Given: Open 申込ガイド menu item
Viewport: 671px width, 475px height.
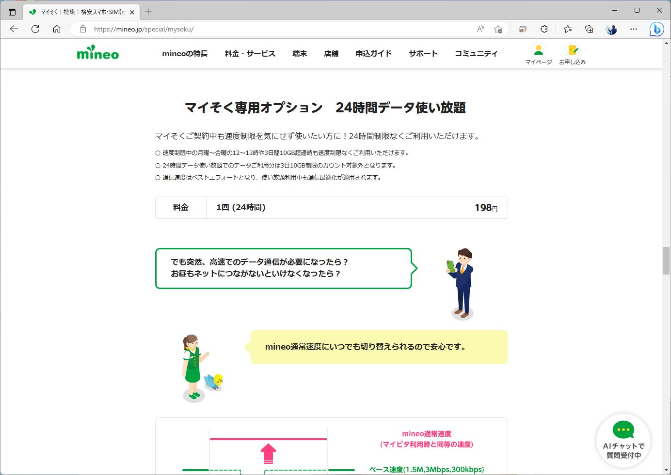Looking at the screenshot, I should click(x=374, y=53).
